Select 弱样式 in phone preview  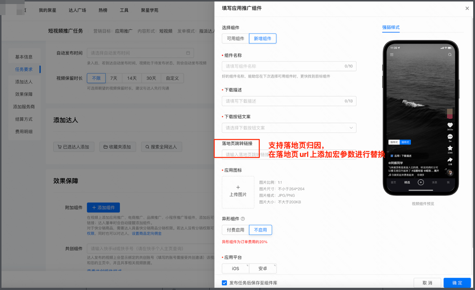tap(405, 142)
